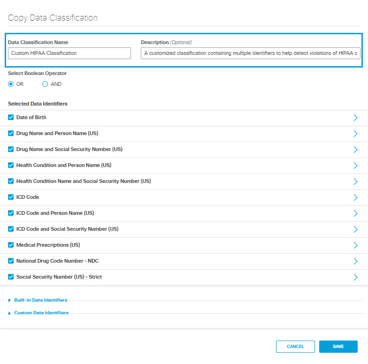Viewport: 368px width, 364px height.
Task: Click the Description text field
Action: click(x=251, y=53)
